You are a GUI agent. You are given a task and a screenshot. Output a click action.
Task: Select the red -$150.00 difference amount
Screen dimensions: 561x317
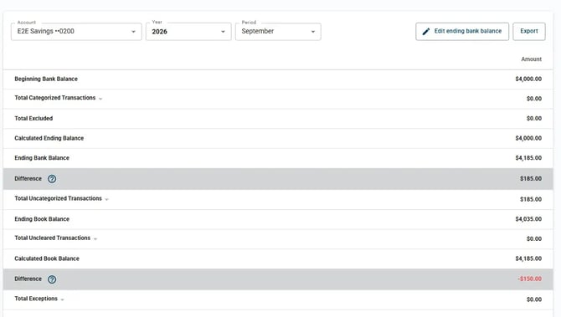pos(529,279)
